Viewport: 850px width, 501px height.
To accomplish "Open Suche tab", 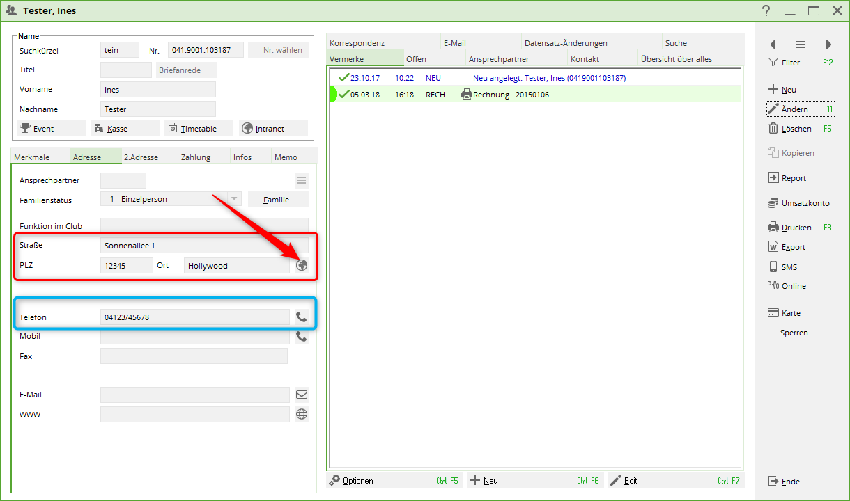I will point(703,42).
